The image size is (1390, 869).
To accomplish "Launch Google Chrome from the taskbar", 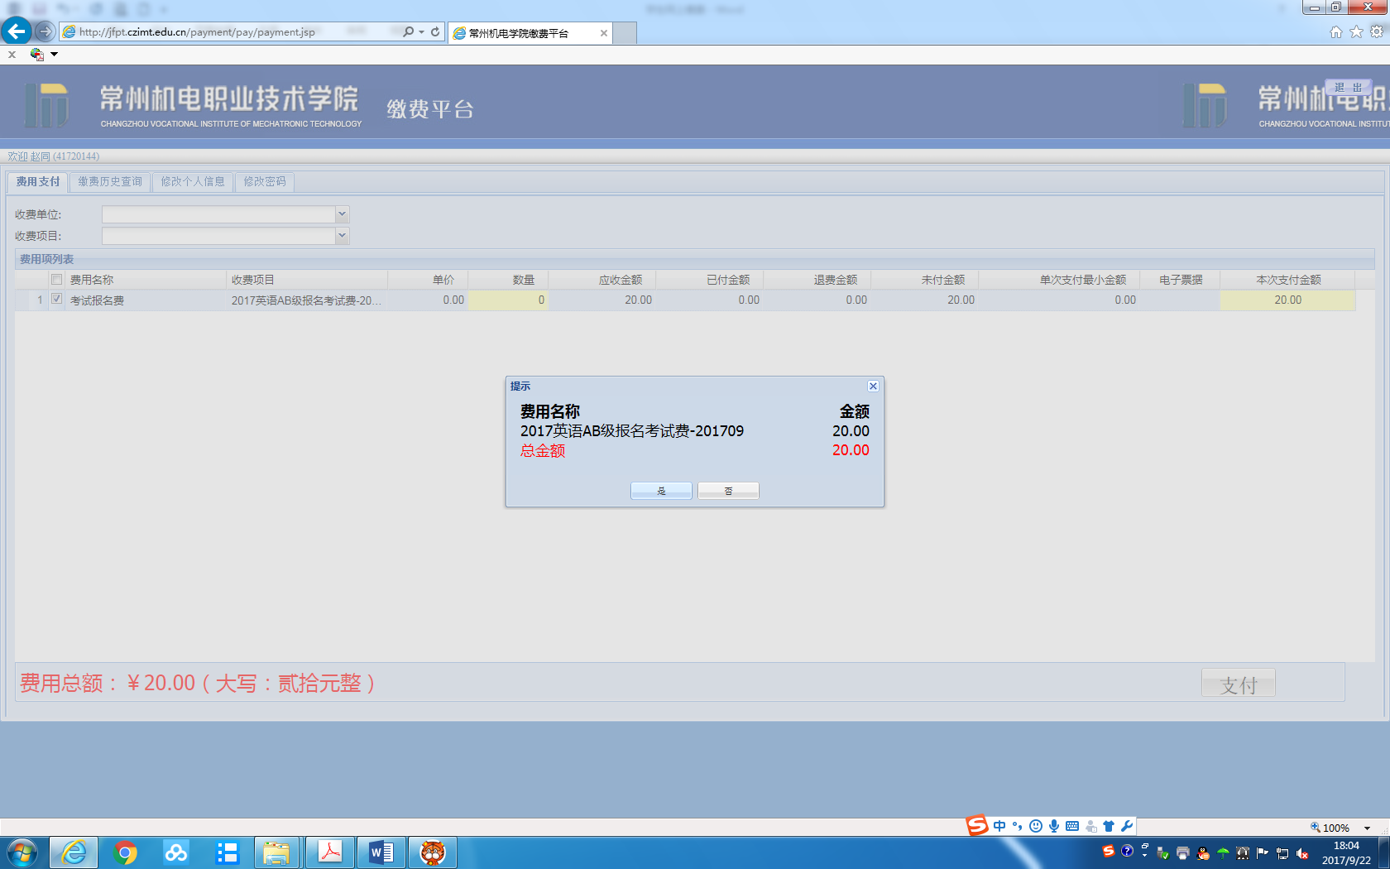I will point(125,852).
